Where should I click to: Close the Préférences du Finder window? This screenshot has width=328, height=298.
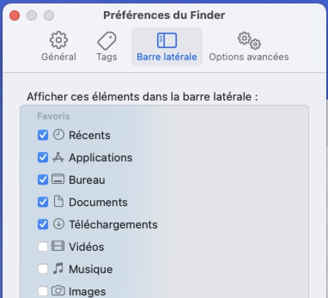[15, 16]
